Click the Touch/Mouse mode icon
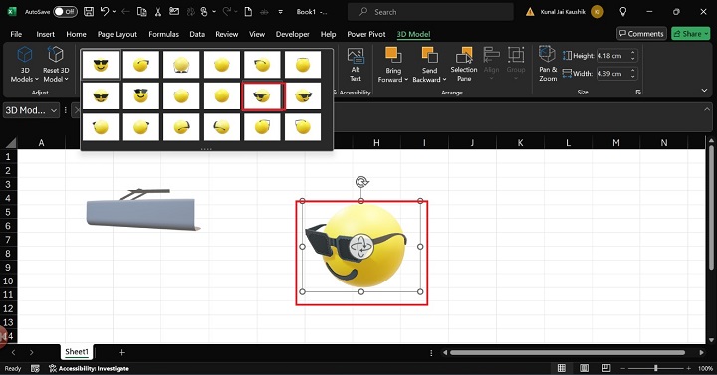 (204, 12)
